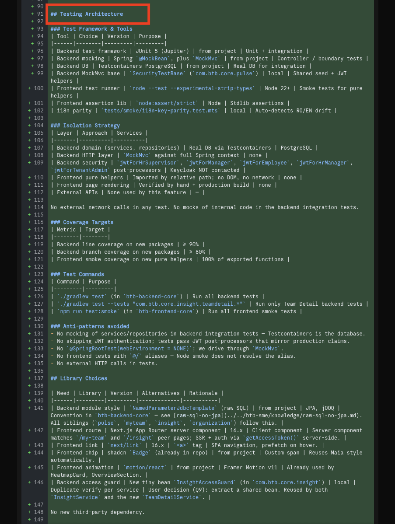Click line number 91 in the gutter
This screenshot has height=524, width=395.
[x=40, y=14]
